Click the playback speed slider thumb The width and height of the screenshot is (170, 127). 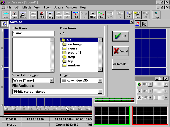(156, 98)
